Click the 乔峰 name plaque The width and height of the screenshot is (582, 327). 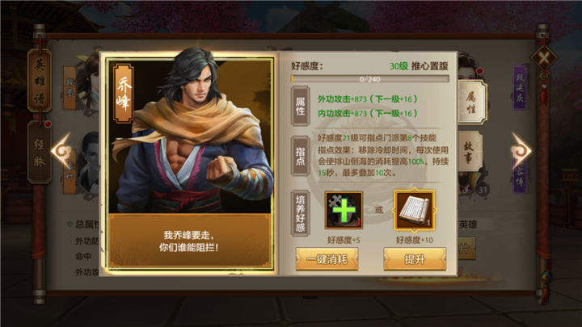point(123,94)
